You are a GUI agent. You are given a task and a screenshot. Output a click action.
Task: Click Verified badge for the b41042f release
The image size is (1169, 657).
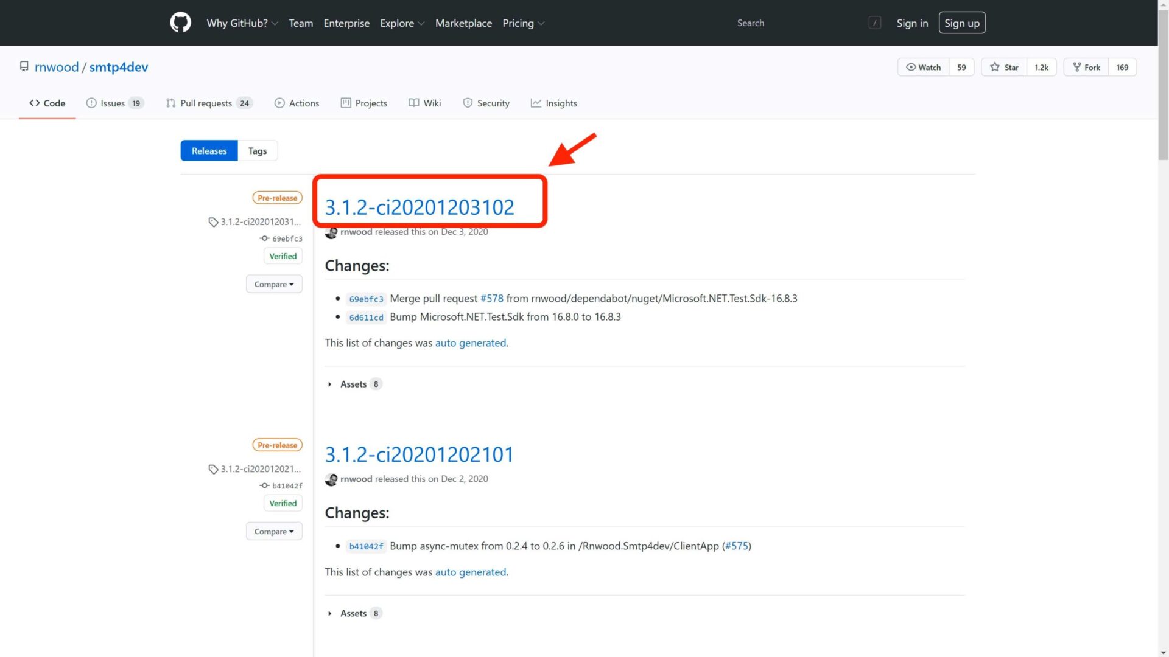283,503
